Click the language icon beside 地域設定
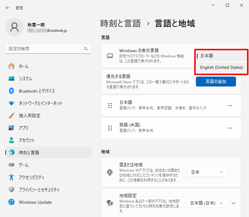Image resolution: width=249 pixels, height=217 pixels. (110, 203)
